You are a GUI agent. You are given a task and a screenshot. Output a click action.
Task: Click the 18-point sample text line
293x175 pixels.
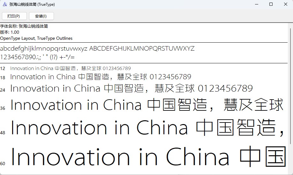point(101,77)
